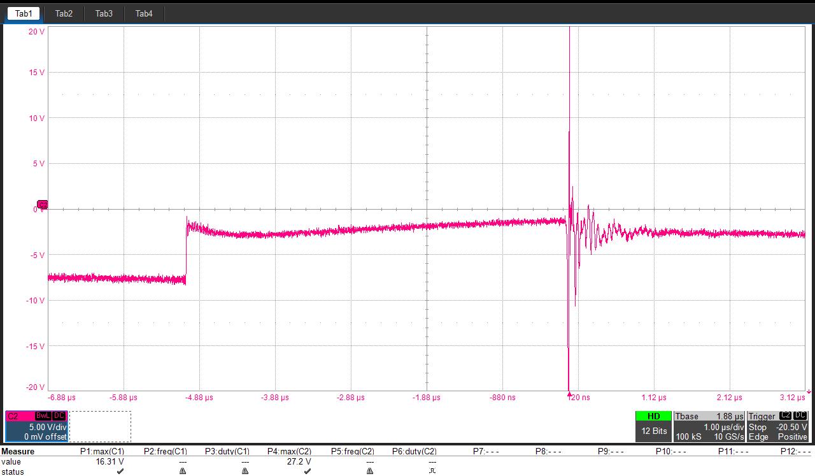Open the Trigger descriptor box

pyautogui.click(x=778, y=426)
